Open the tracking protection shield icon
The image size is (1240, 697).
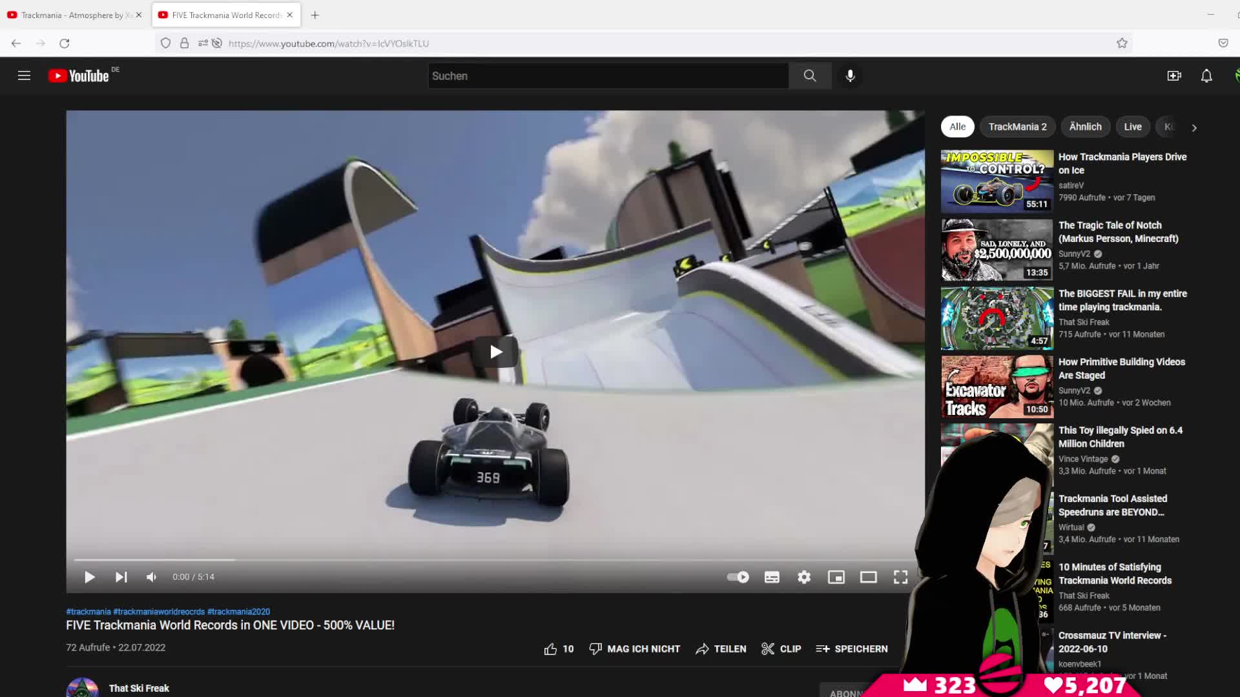coord(166,43)
